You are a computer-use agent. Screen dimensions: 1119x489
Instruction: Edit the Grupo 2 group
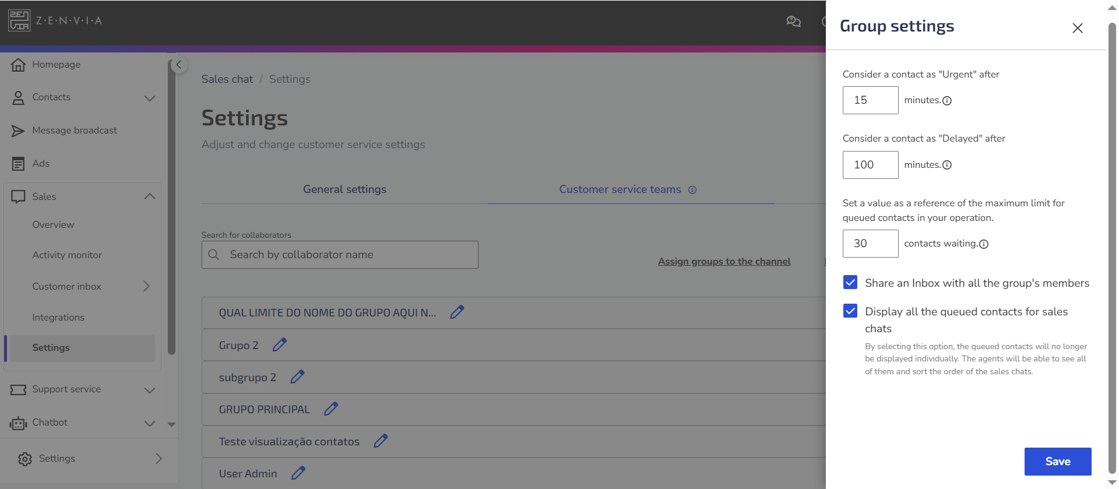pos(280,345)
